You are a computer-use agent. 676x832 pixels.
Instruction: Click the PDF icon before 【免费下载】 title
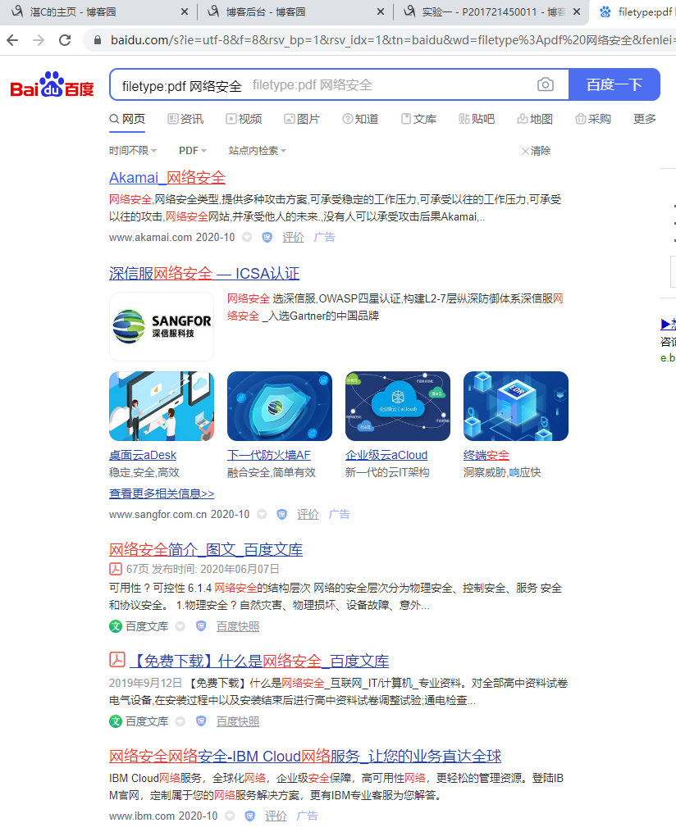[x=116, y=660]
